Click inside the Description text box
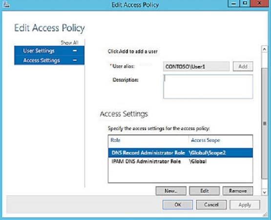Image resolution: width=271 pixels, height=220 pixels. 208,87
